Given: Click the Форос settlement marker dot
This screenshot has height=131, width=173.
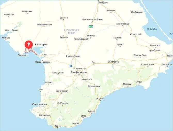Looking at the screenshot, I should pos(57,128).
